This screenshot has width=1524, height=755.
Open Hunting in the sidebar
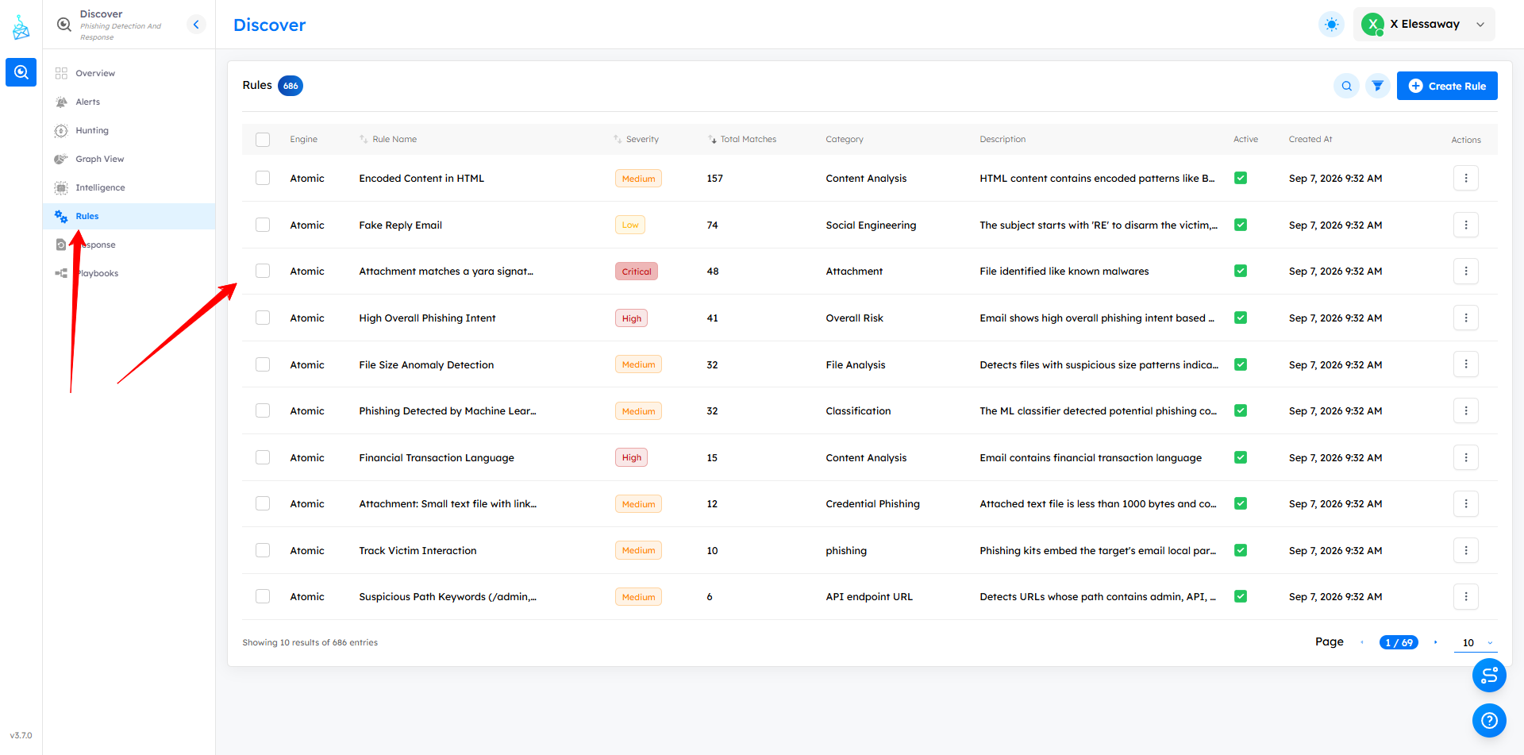tap(129, 130)
